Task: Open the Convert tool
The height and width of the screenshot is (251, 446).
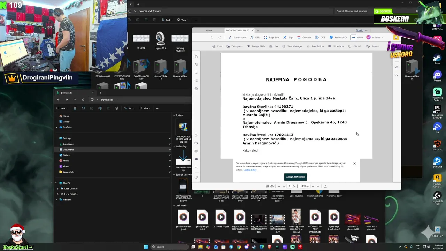Action: (304, 37)
